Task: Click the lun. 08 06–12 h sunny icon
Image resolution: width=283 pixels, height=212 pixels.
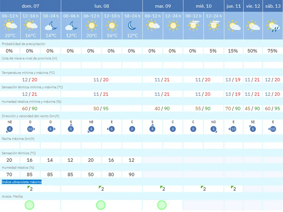Action: (92, 25)
